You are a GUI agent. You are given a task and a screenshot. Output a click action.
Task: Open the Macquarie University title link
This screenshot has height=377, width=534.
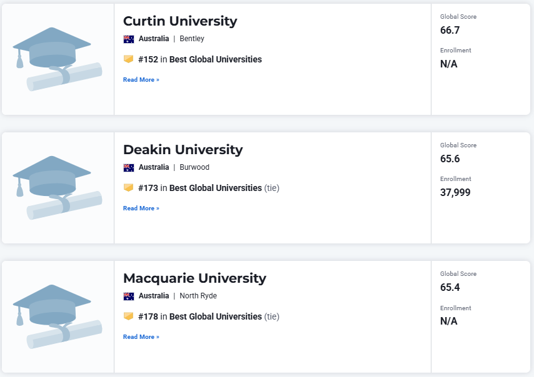194,278
